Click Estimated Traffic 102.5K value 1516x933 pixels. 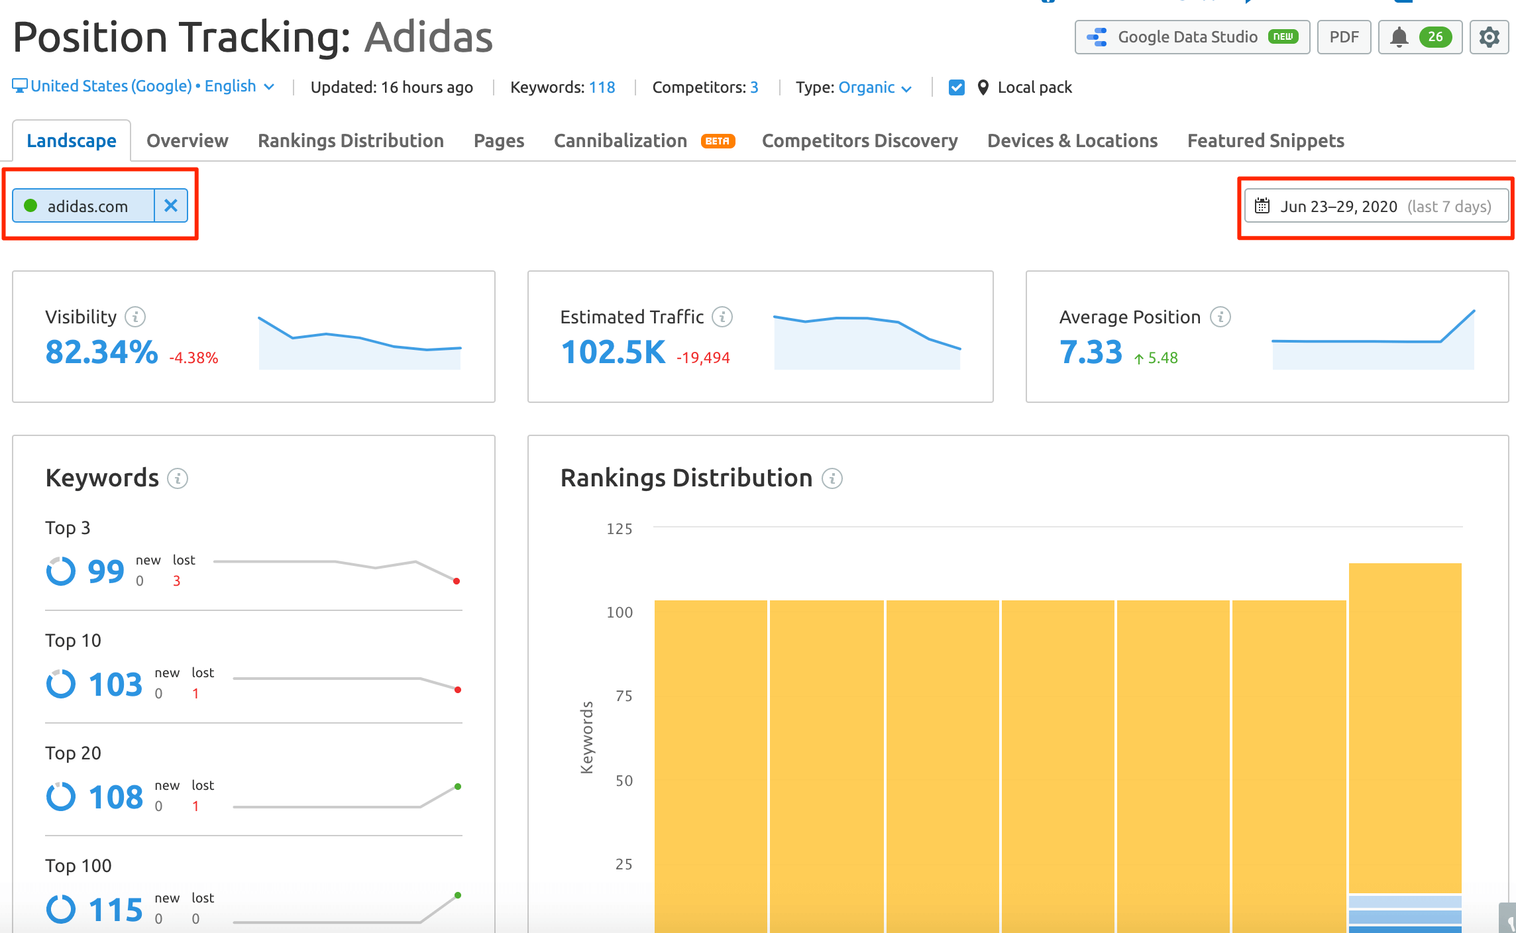point(613,352)
